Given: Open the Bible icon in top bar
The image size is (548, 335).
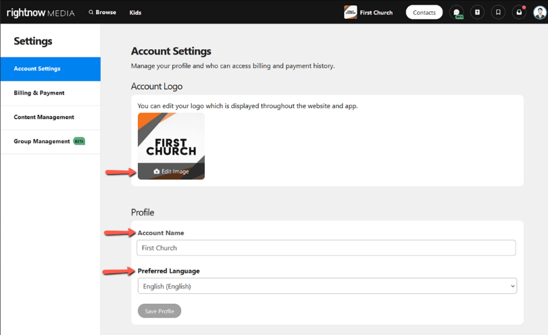Looking at the screenshot, I should click(477, 12).
